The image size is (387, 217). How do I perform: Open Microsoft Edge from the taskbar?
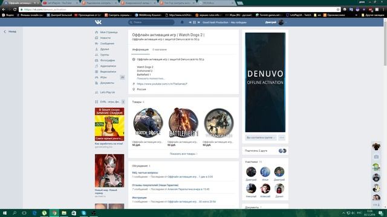[x=34, y=213]
